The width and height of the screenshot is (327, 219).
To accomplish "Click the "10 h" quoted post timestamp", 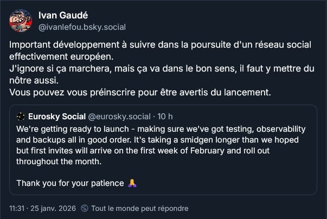I will click(166, 116).
